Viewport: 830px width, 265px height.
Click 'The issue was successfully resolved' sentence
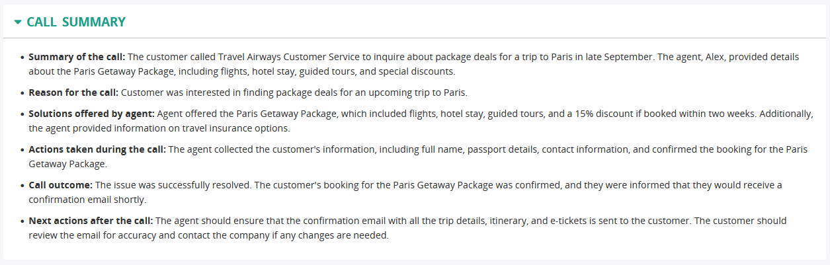click(x=173, y=185)
